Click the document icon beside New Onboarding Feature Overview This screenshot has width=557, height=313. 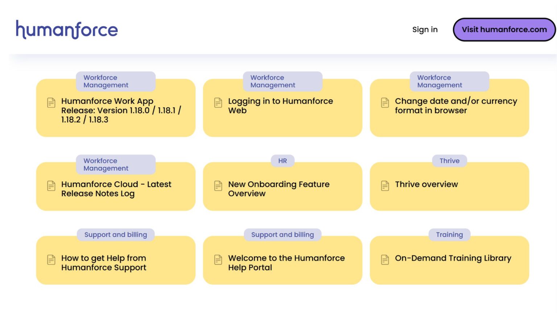218,186
